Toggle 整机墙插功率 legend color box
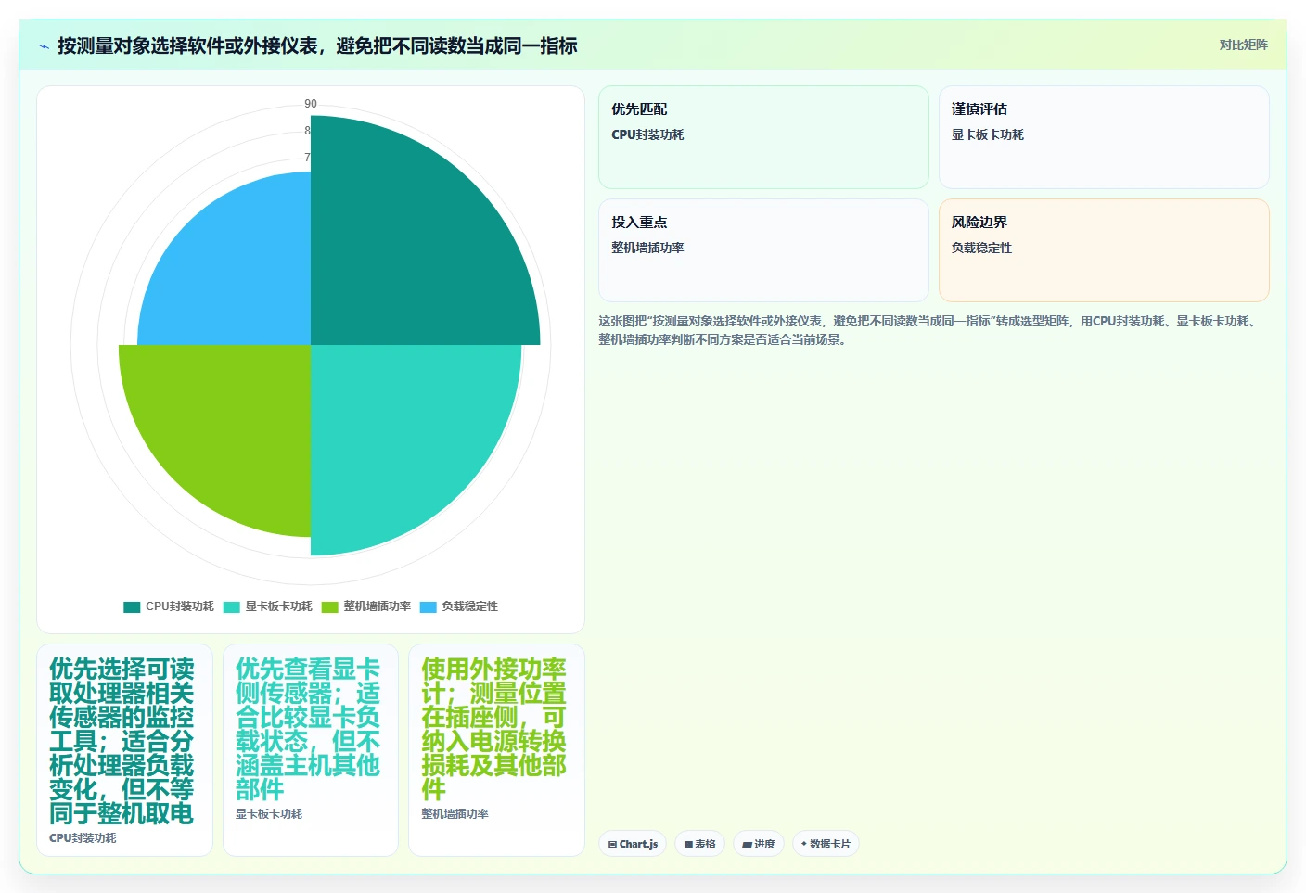Screen dimensions: 1306x893 (x=329, y=606)
